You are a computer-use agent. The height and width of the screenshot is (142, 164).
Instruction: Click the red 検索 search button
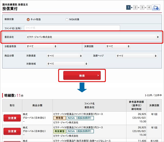pos(82,75)
